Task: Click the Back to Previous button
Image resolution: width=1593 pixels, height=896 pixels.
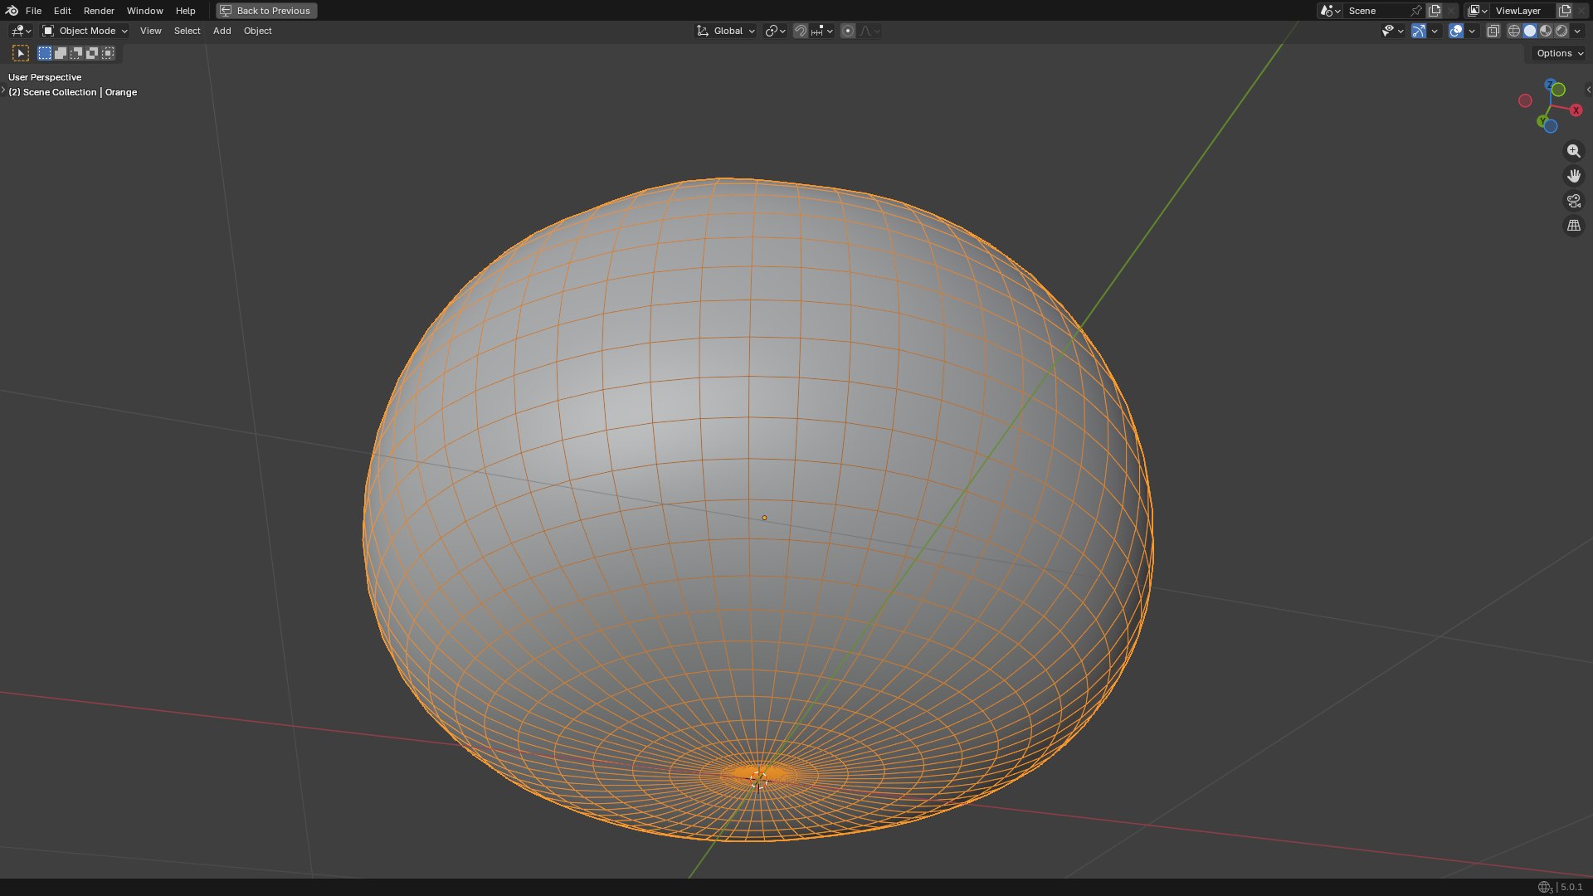Action: click(x=266, y=11)
